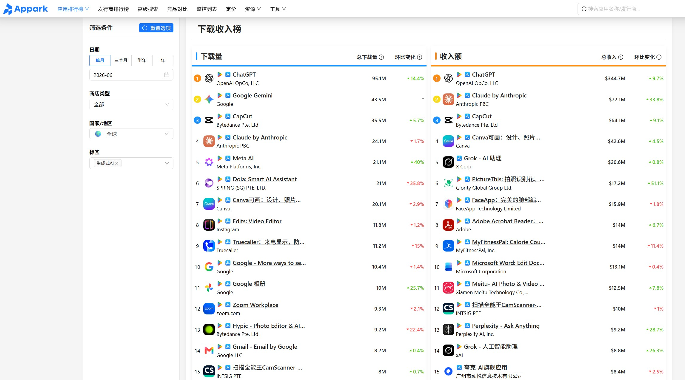Open Truecaller app icon
Screen dimensions: 685x380
209,246
